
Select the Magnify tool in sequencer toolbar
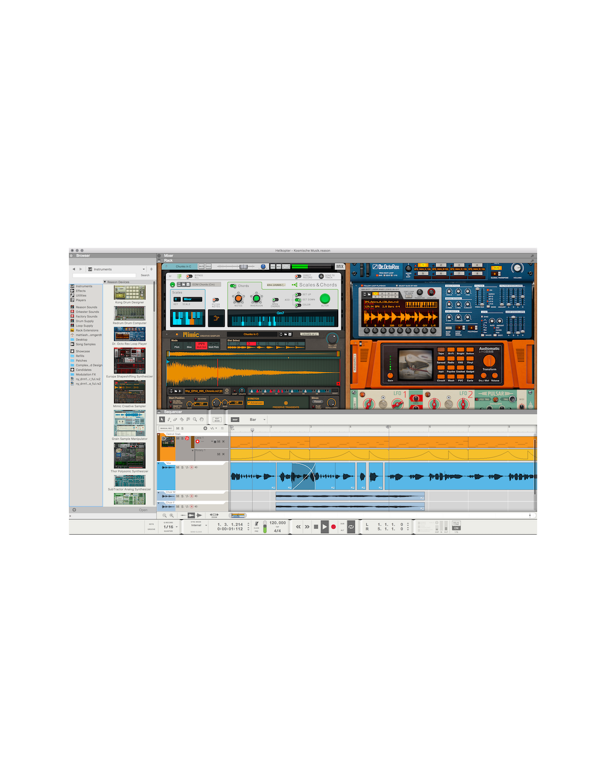point(194,420)
